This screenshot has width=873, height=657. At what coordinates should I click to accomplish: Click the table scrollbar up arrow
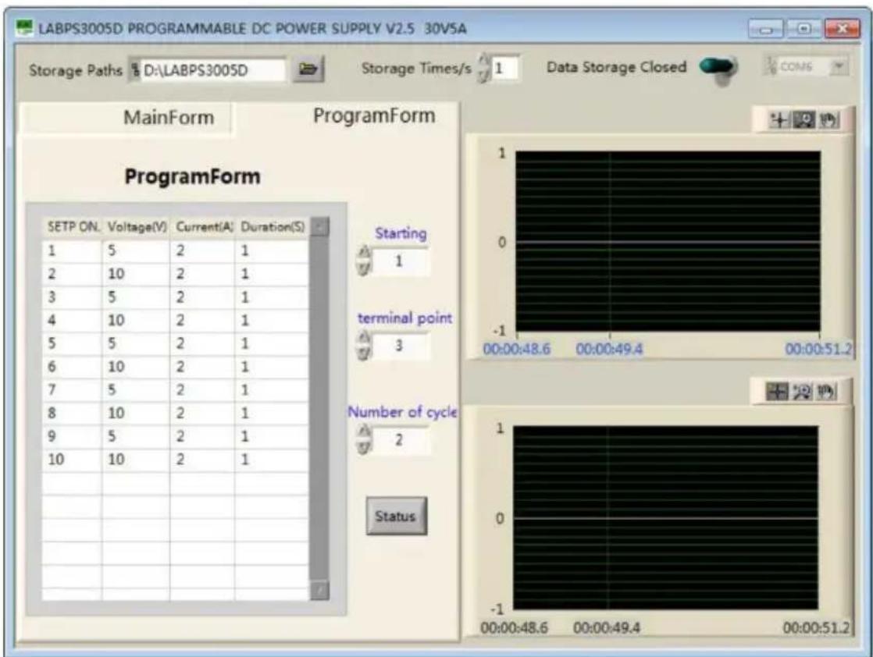[319, 227]
